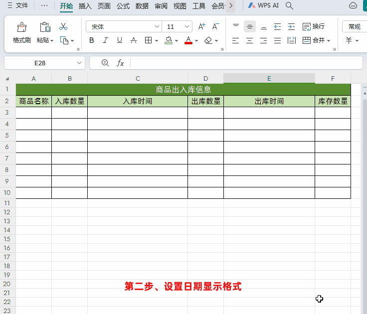Viewport: 367px width, 314px height.
Task: Open clipboard group dialog launcher
Action: (78, 49)
